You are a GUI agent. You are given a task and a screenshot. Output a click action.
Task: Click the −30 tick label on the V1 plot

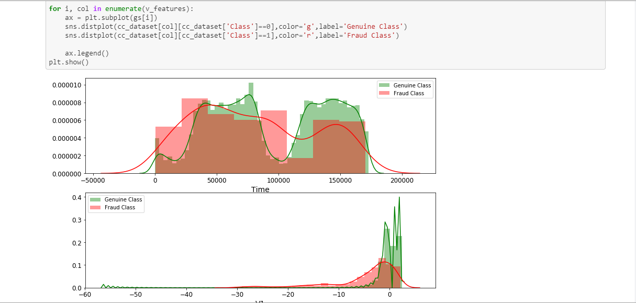[237, 295]
